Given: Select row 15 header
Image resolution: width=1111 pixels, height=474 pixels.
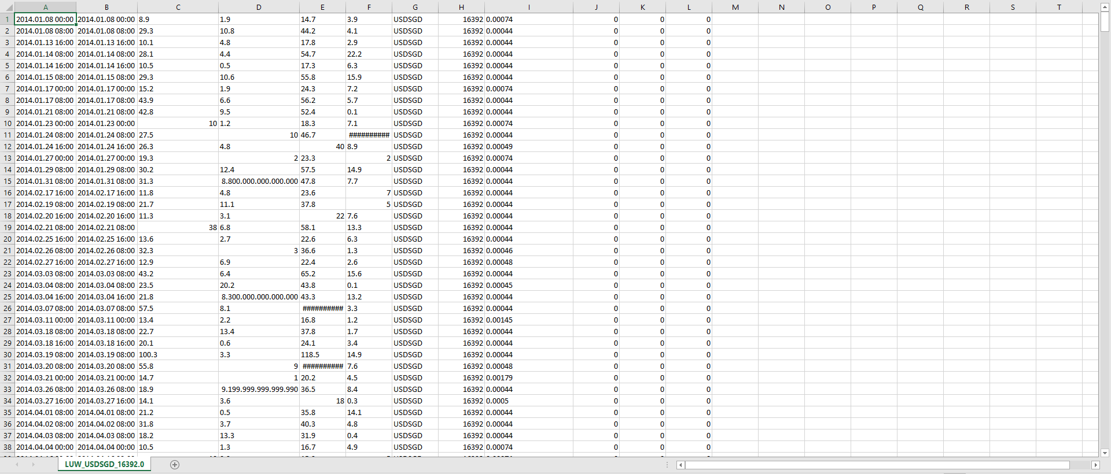Looking at the screenshot, I should pyautogui.click(x=7, y=181).
